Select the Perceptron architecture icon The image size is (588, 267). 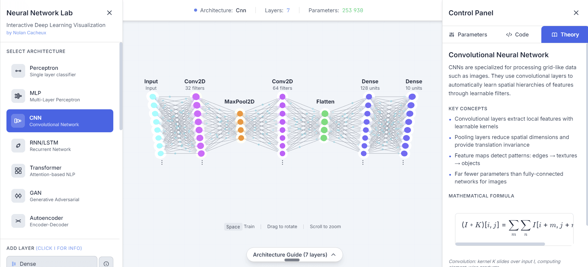tap(18, 71)
